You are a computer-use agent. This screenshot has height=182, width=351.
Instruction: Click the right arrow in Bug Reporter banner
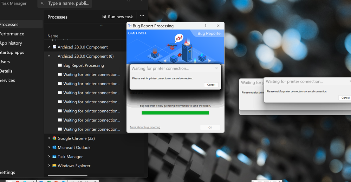[210, 61]
